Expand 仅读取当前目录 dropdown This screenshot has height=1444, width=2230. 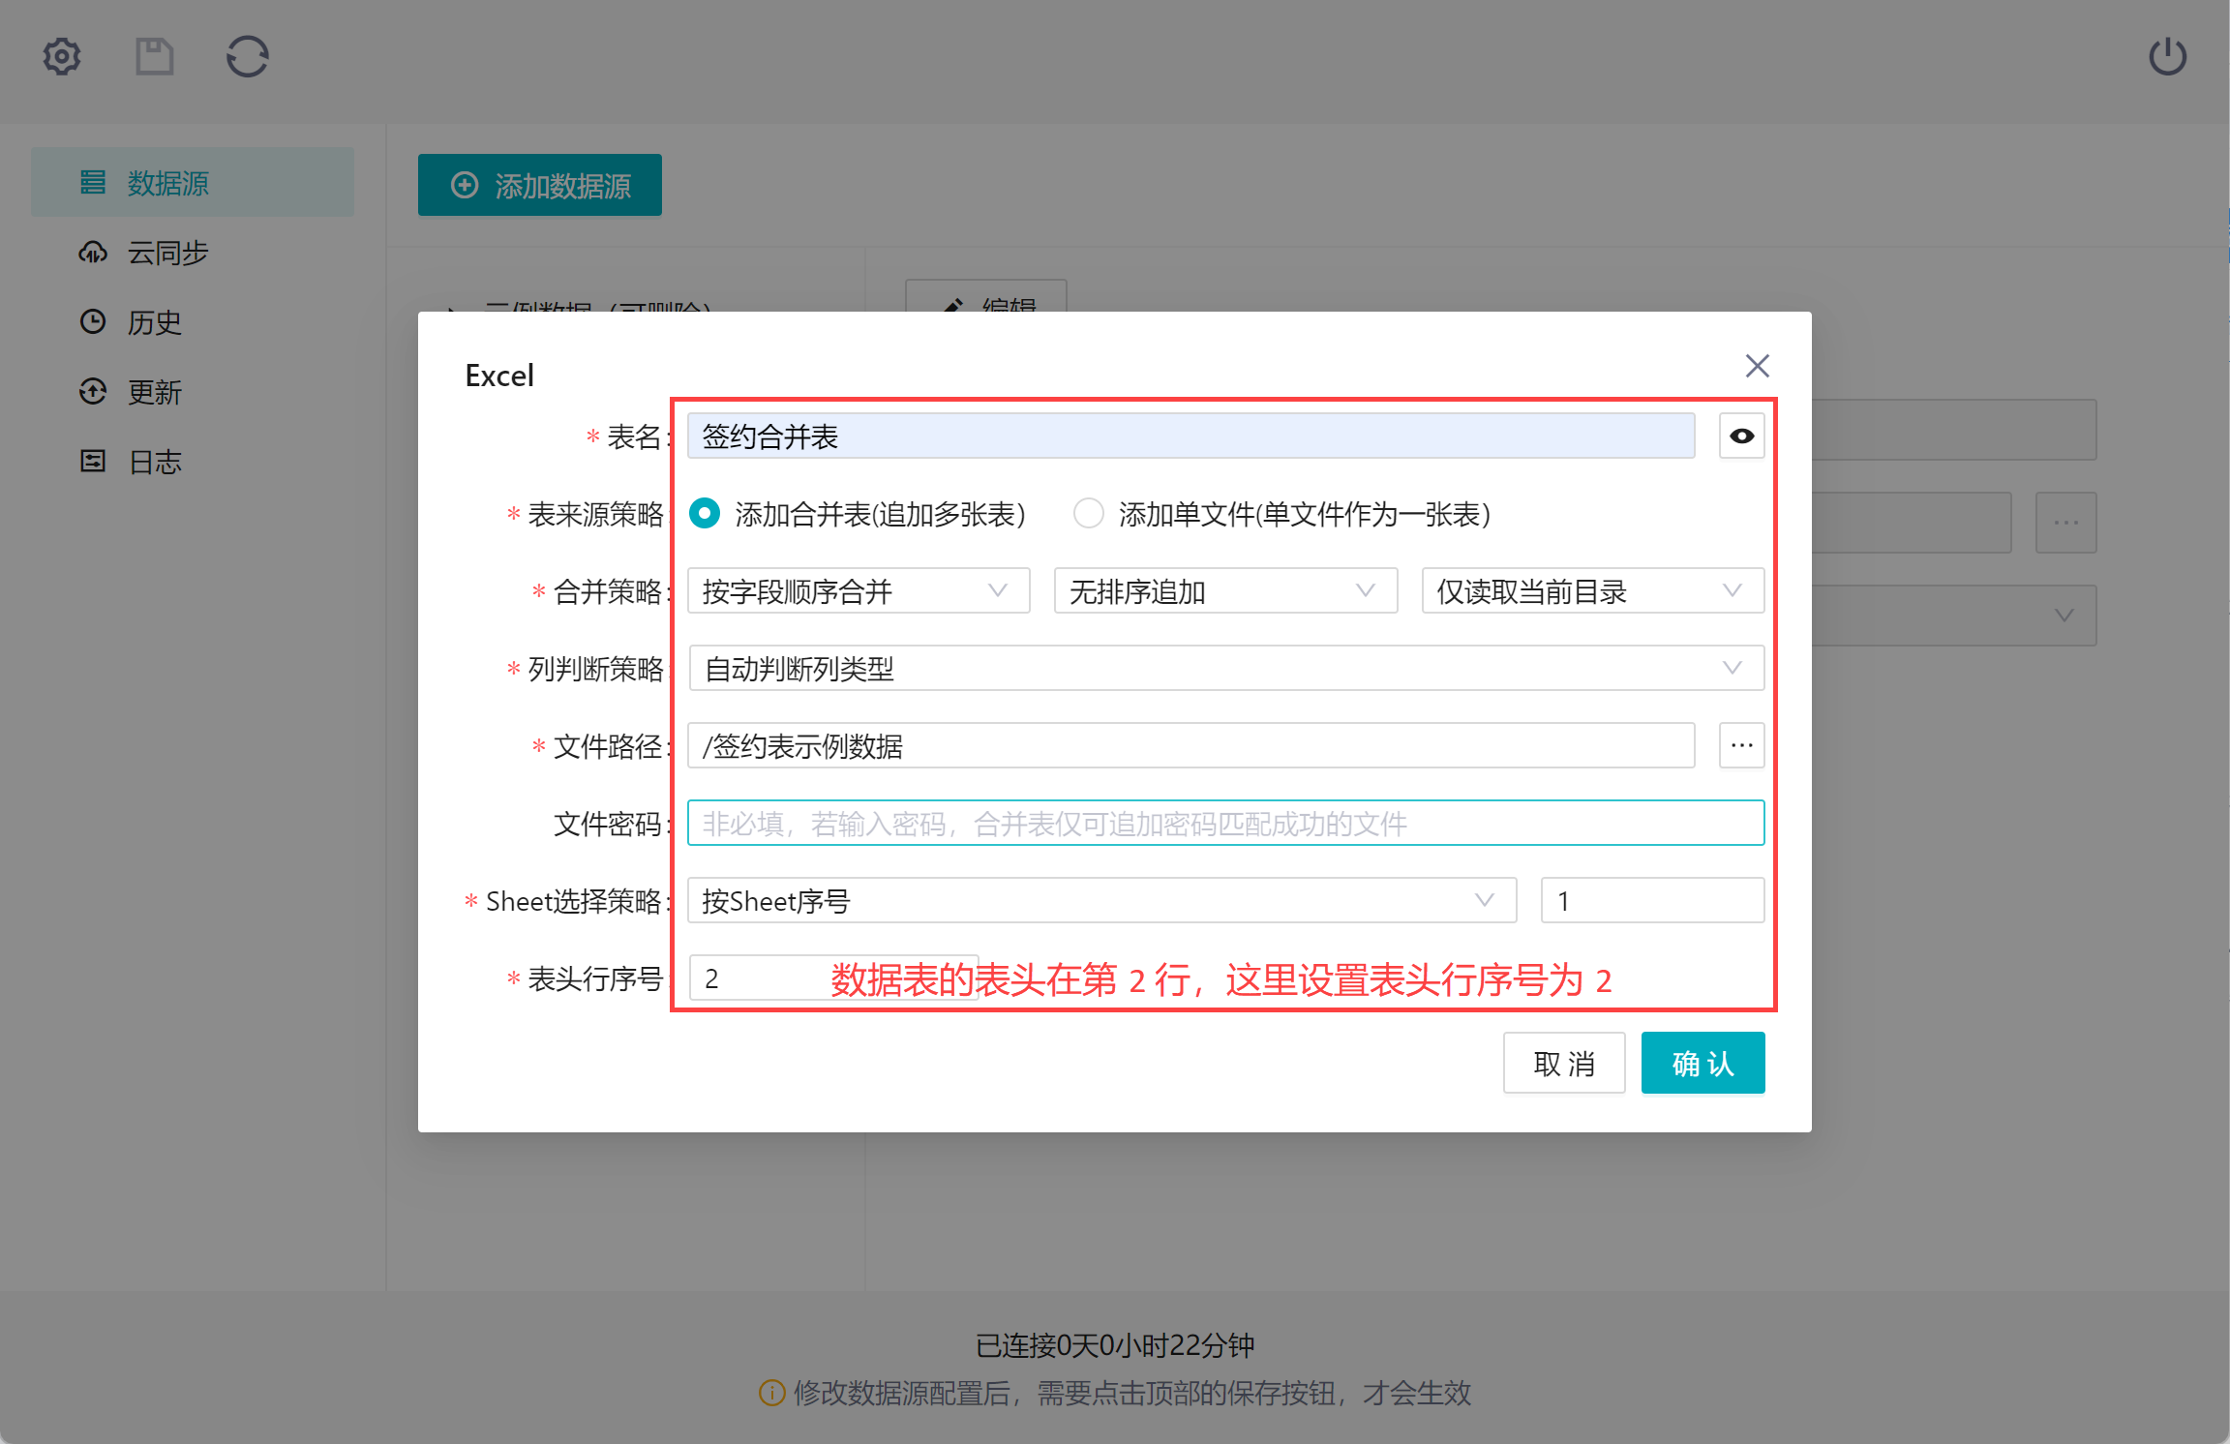click(1591, 591)
